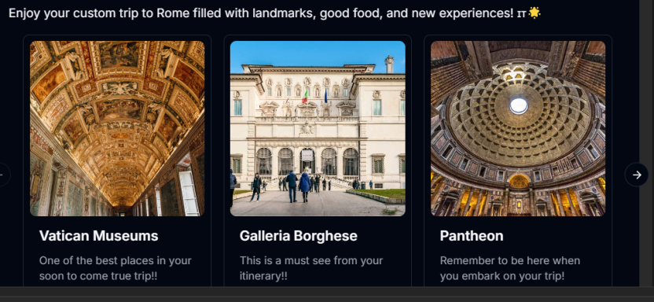654x302 pixels.
Task: Open the Galleria Borghese building photo
Action: pos(318,128)
